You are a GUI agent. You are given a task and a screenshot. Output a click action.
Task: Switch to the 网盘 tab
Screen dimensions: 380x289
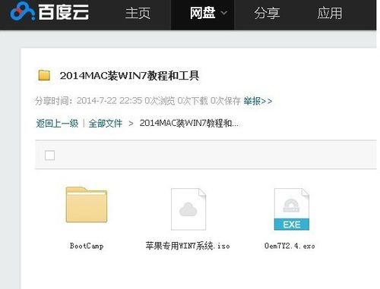[x=202, y=13]
